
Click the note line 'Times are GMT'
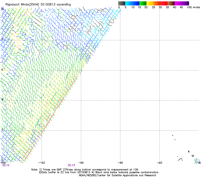[52, 170]
